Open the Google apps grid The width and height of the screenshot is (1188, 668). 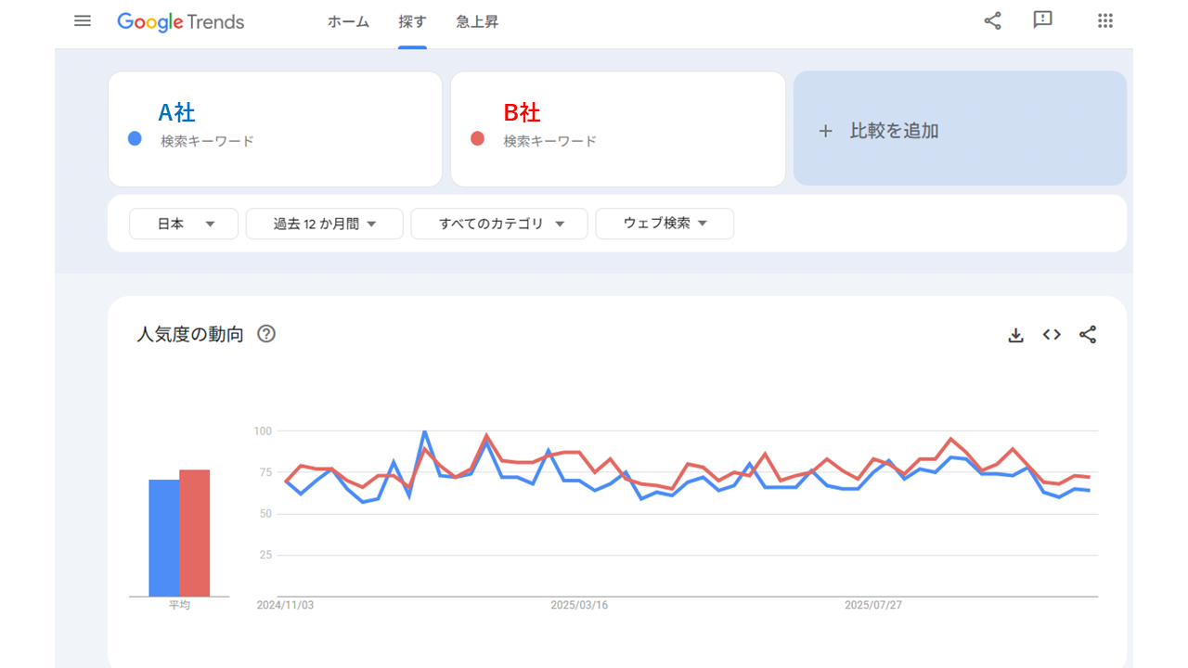[x=1104, y=21]
